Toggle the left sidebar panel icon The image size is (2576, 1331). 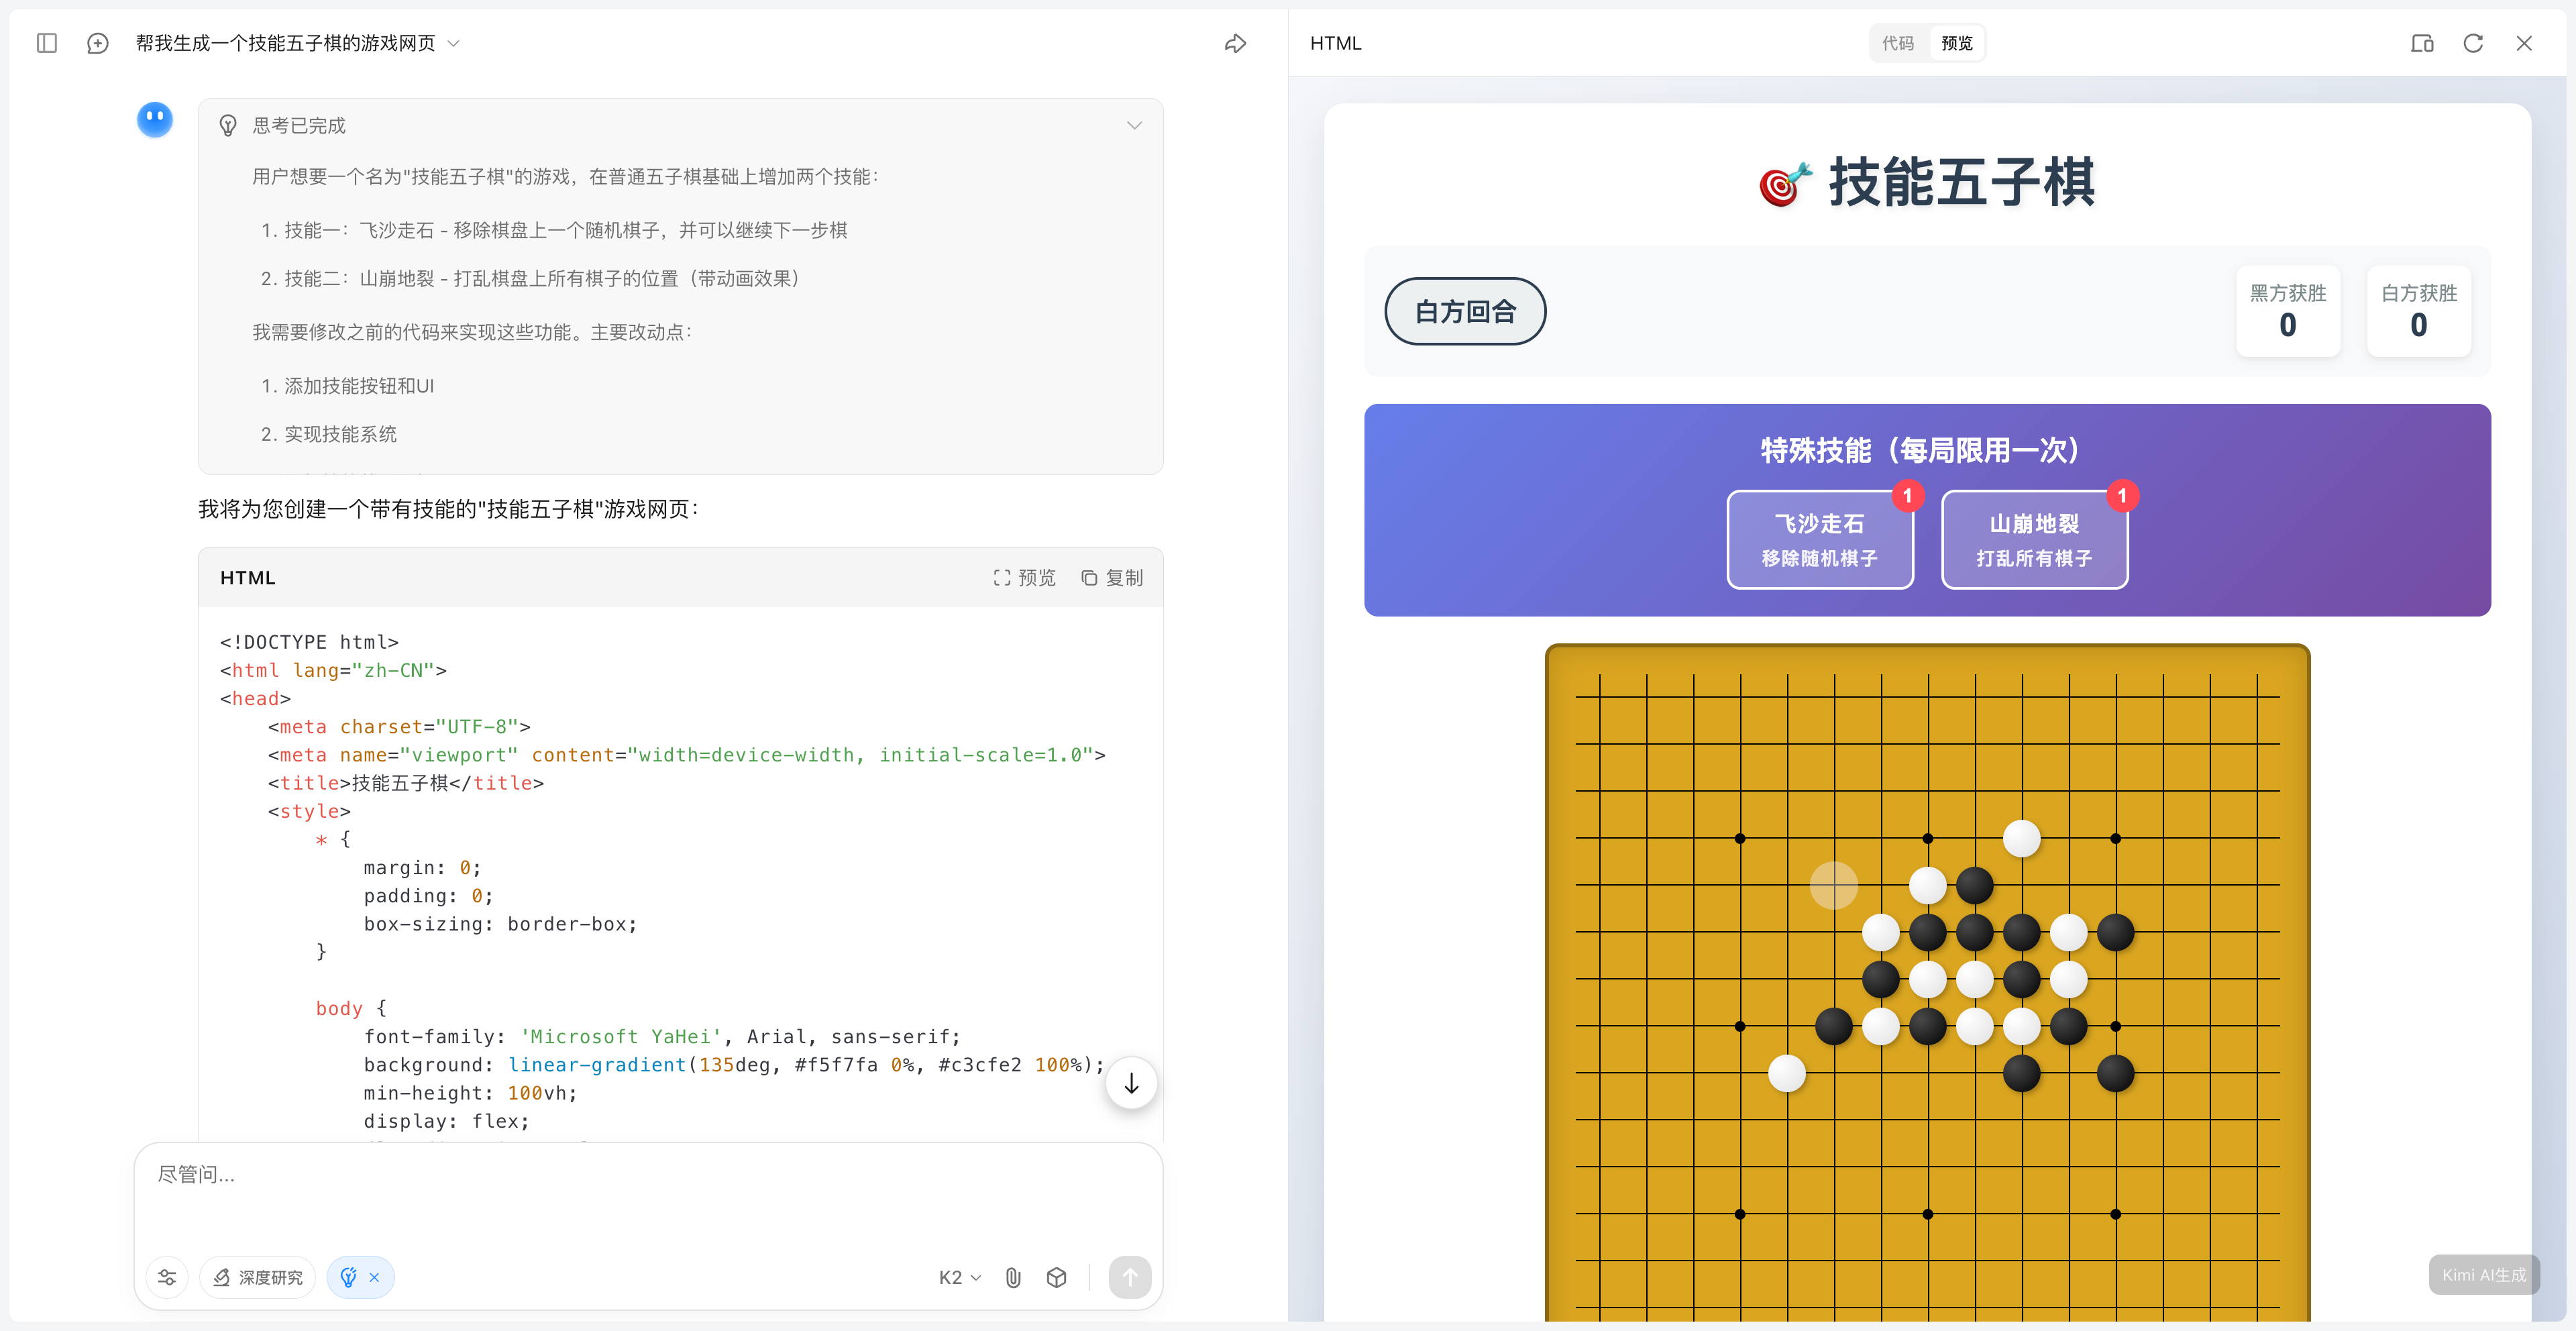(46, 43)
